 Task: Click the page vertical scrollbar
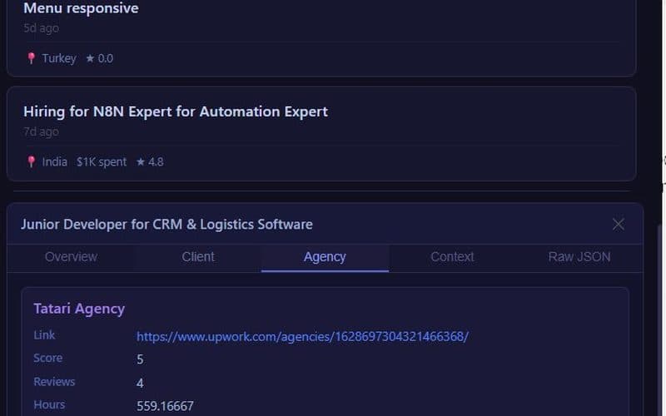point(661,319)
